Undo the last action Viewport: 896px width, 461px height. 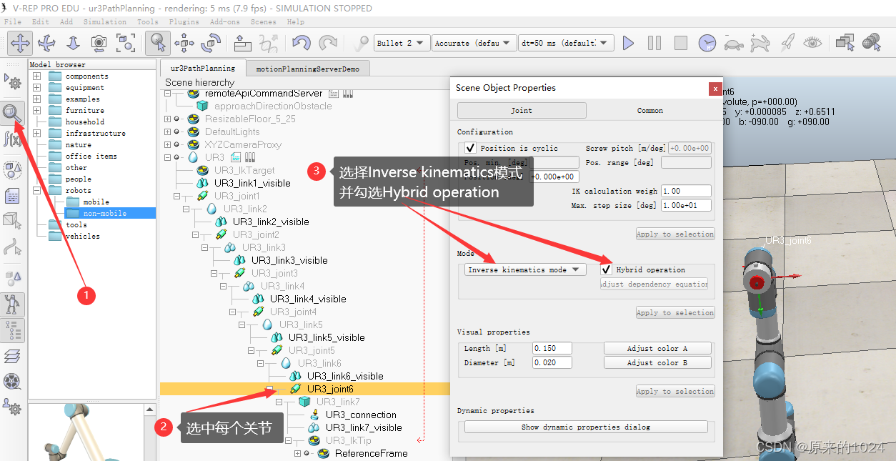(302, 43)
